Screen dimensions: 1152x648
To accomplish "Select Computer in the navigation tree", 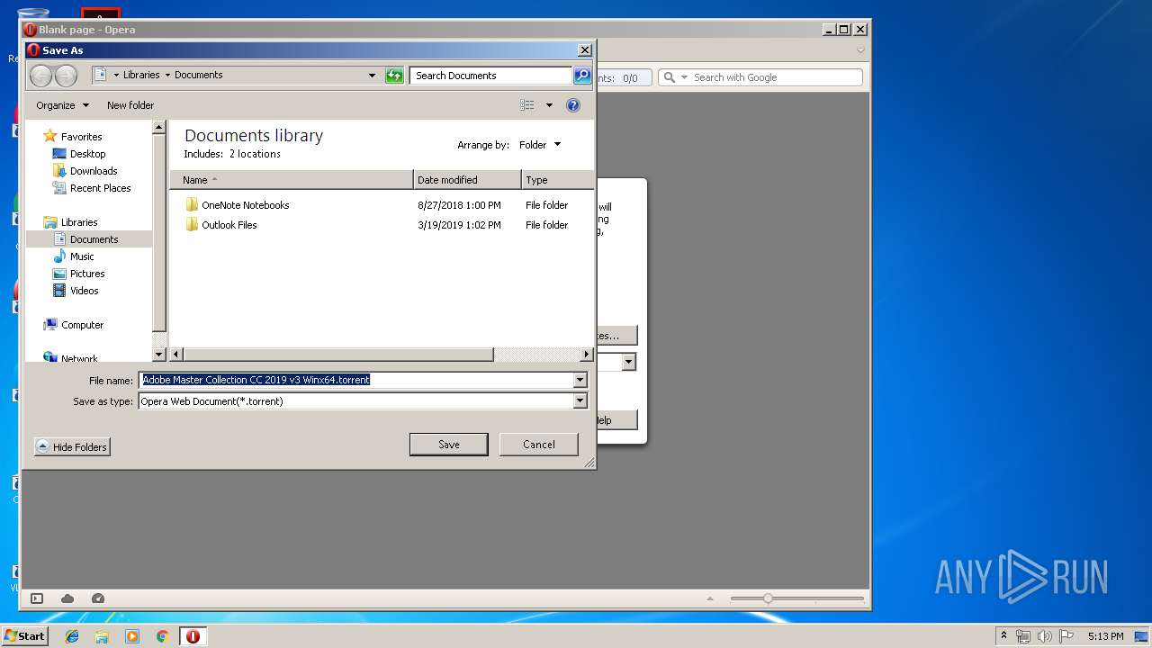I will pos(82,325).
